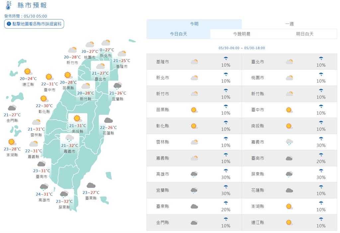
Task: Select the 明日白天 tab
Action: pyautogui.click(x=305, y=34)
